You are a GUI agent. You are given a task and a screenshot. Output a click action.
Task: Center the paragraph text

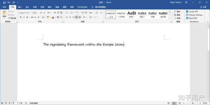pos(70,17)
